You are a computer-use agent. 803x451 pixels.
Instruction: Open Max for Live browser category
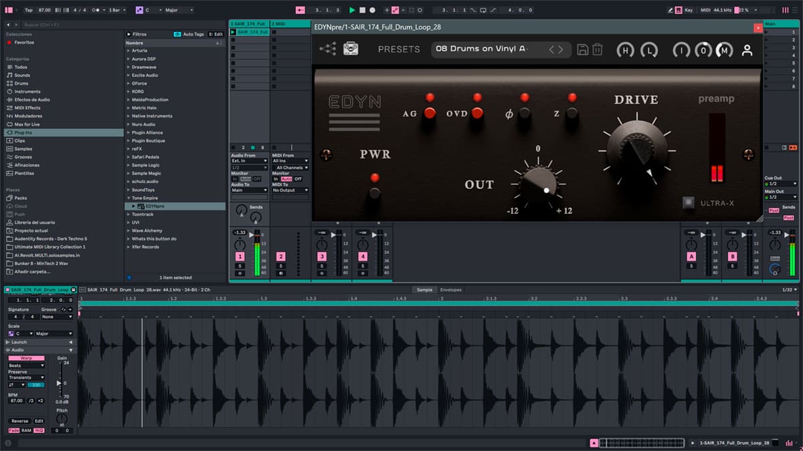click(x=27, y=124)
